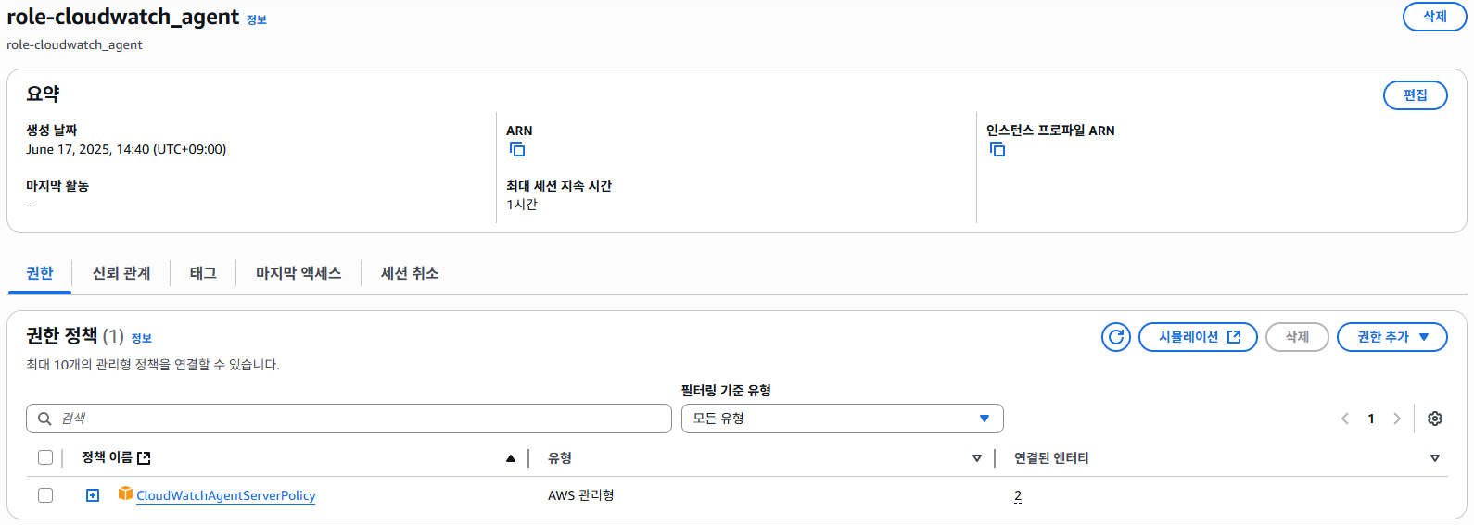Click the search magnifier icon
The width and height of the screenshot is (1474, 525).
[44, 419]
